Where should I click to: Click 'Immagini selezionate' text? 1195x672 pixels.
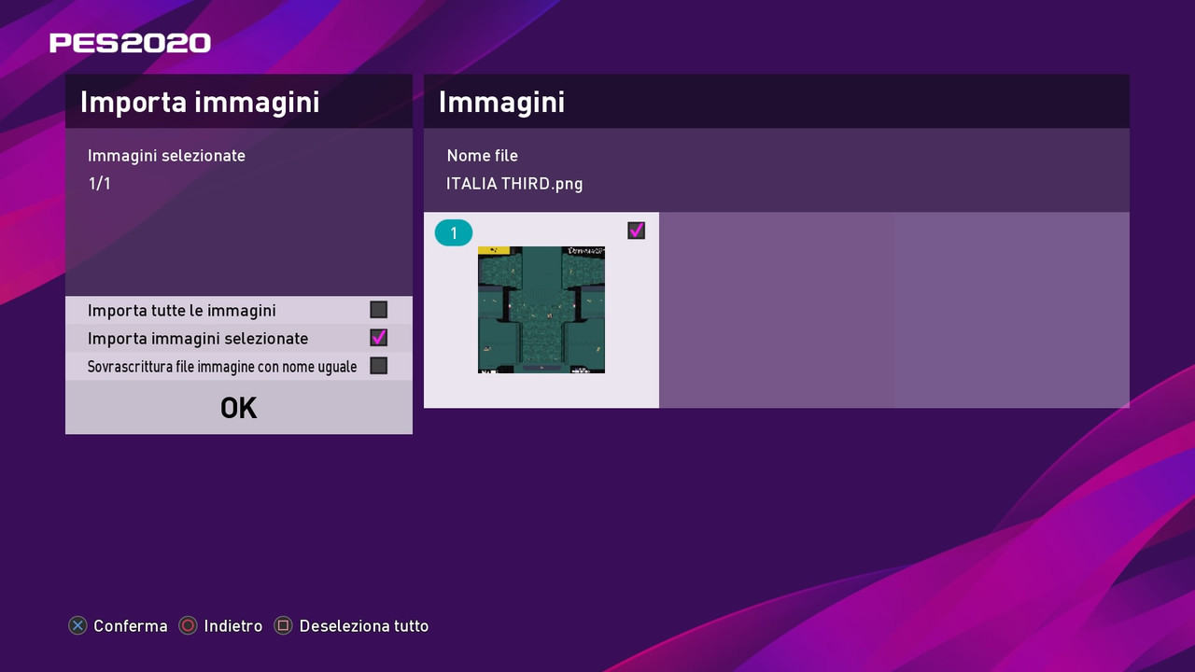point(166,156)
